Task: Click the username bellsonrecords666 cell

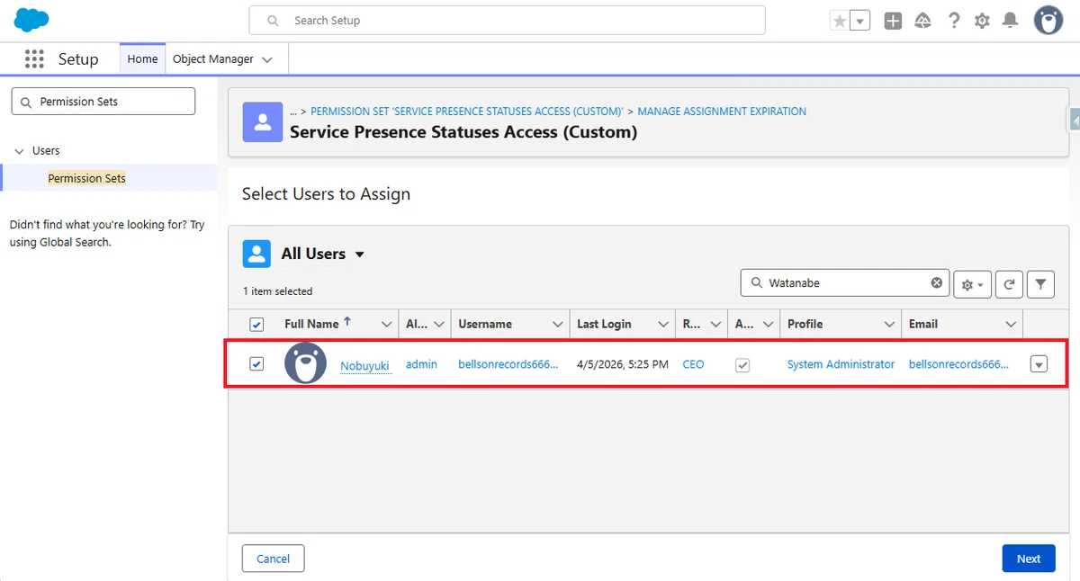Action: click(508, 364)
